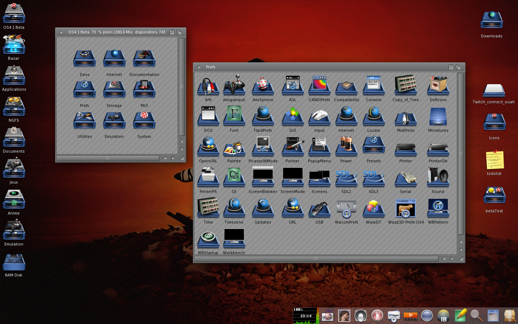
Task: Open the Input mouse prefs icon
Action: tap(319, 117)
